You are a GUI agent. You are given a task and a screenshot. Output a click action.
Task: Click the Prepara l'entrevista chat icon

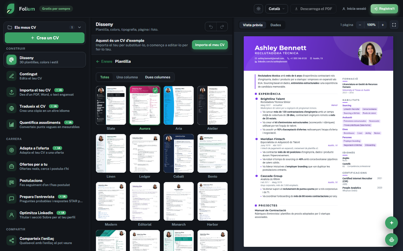(11, 199)
